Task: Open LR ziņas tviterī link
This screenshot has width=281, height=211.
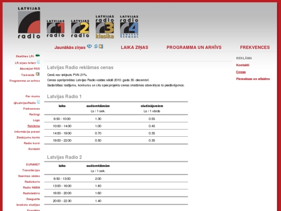Action: (25, 63)
